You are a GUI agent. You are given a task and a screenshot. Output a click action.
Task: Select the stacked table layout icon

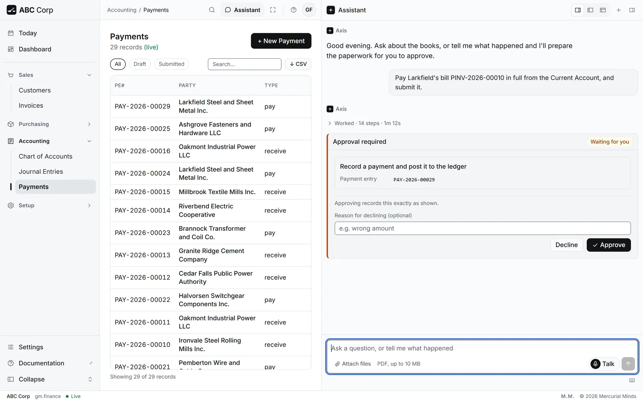click(603, 10)
